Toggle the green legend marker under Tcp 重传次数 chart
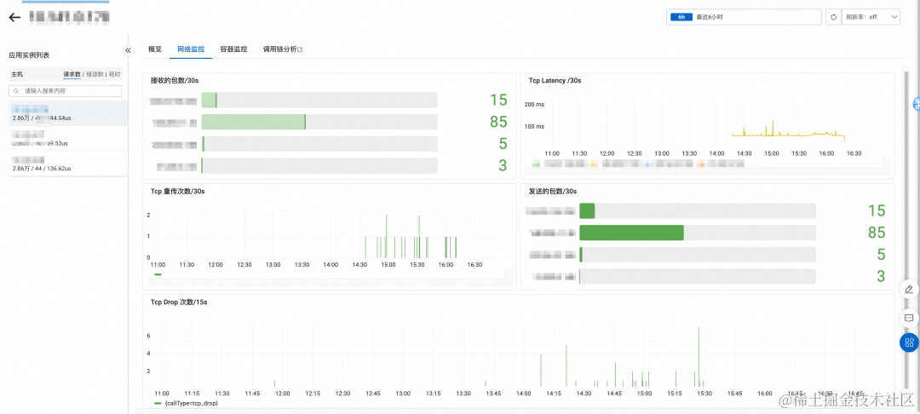Image resolution: width=920 pixels, height=414 pixels. click(x=158, y=274)
